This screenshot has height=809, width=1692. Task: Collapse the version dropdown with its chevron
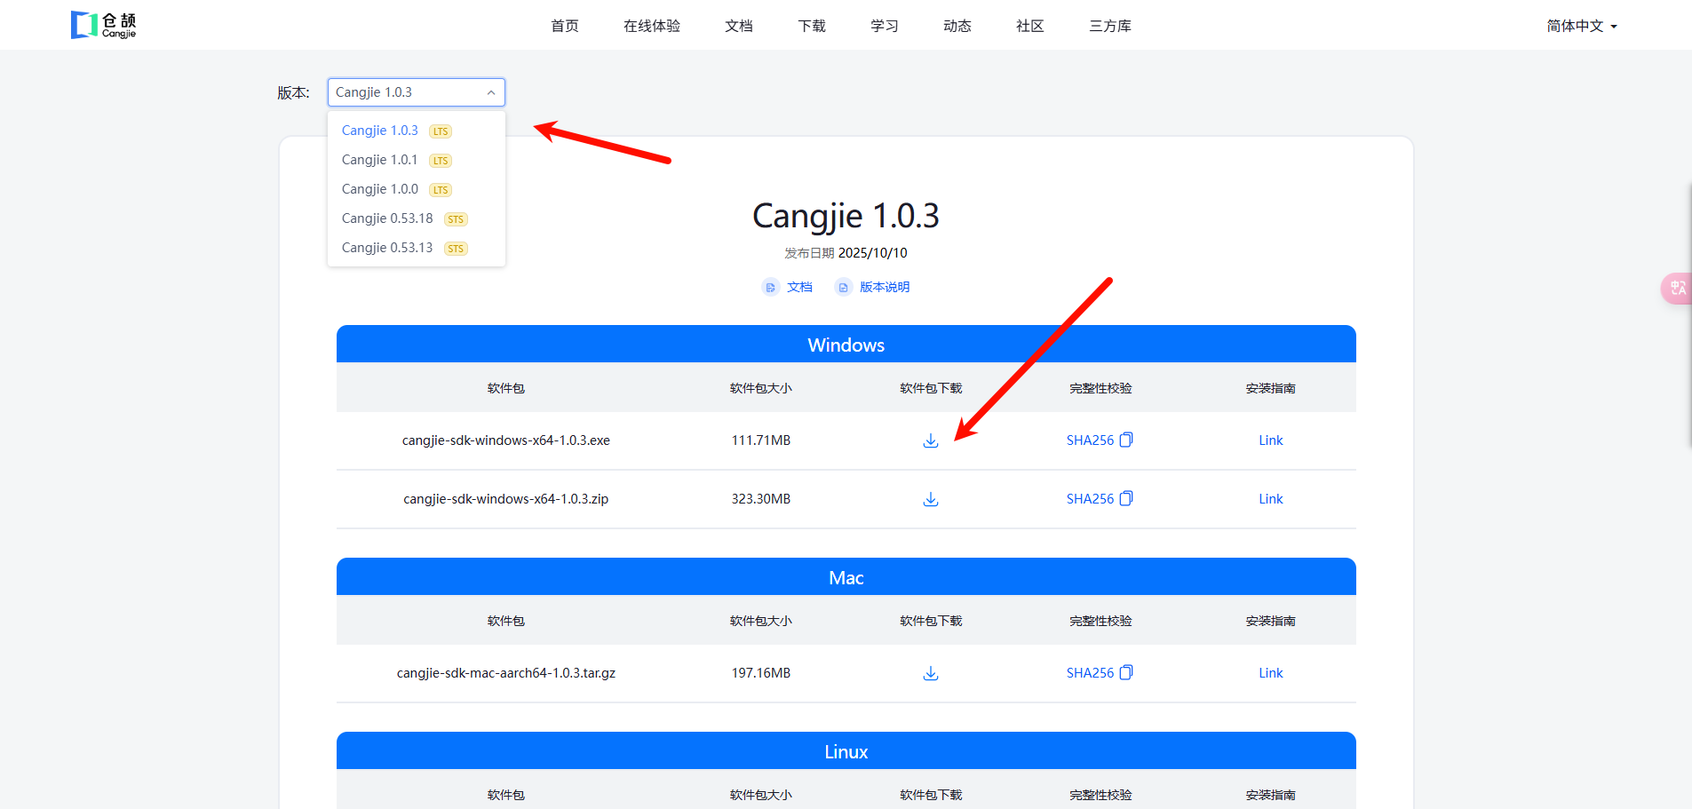[x=491, y=92]
